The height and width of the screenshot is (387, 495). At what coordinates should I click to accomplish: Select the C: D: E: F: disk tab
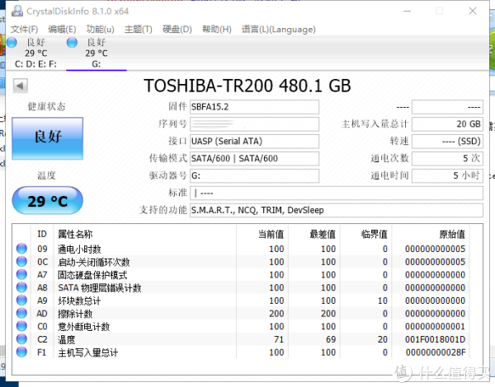click(x=35, y=53)
